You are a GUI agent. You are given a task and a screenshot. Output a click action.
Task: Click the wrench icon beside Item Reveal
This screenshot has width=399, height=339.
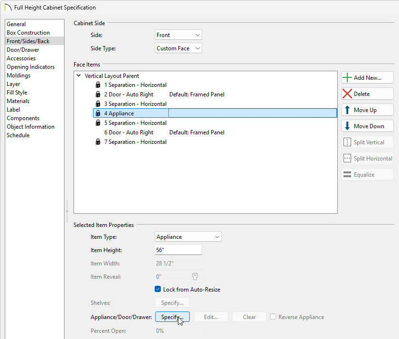[x=195, y=276]
